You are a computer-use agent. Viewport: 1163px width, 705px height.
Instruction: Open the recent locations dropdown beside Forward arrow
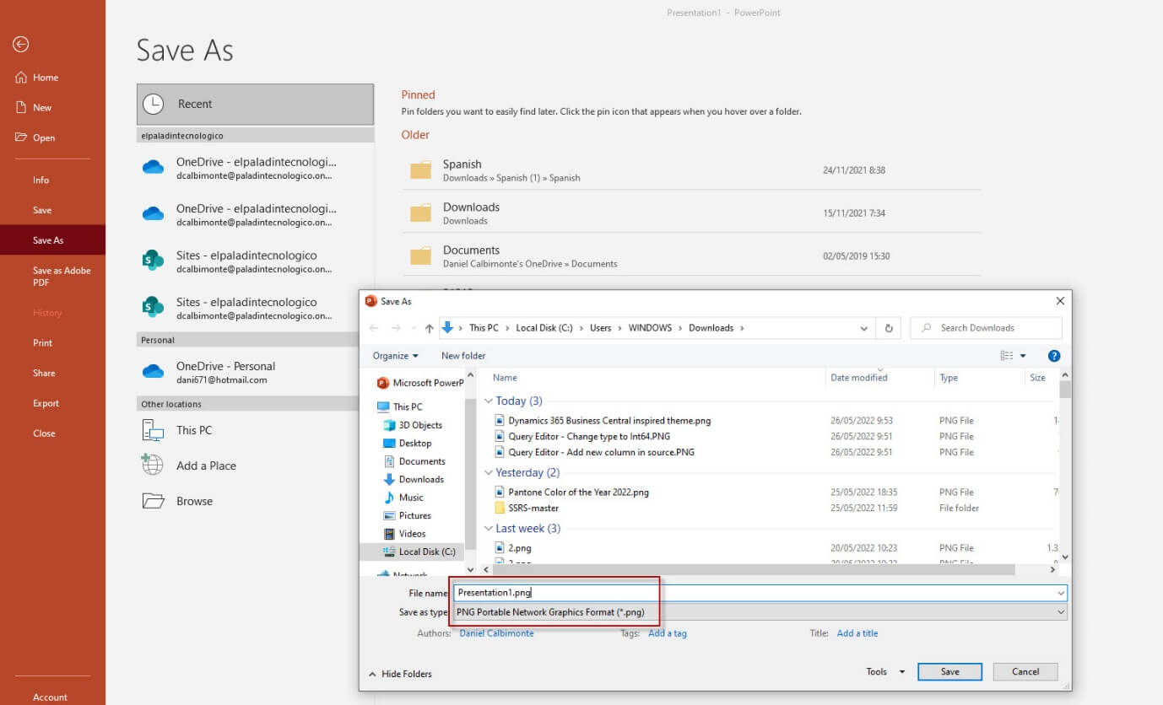413,328
